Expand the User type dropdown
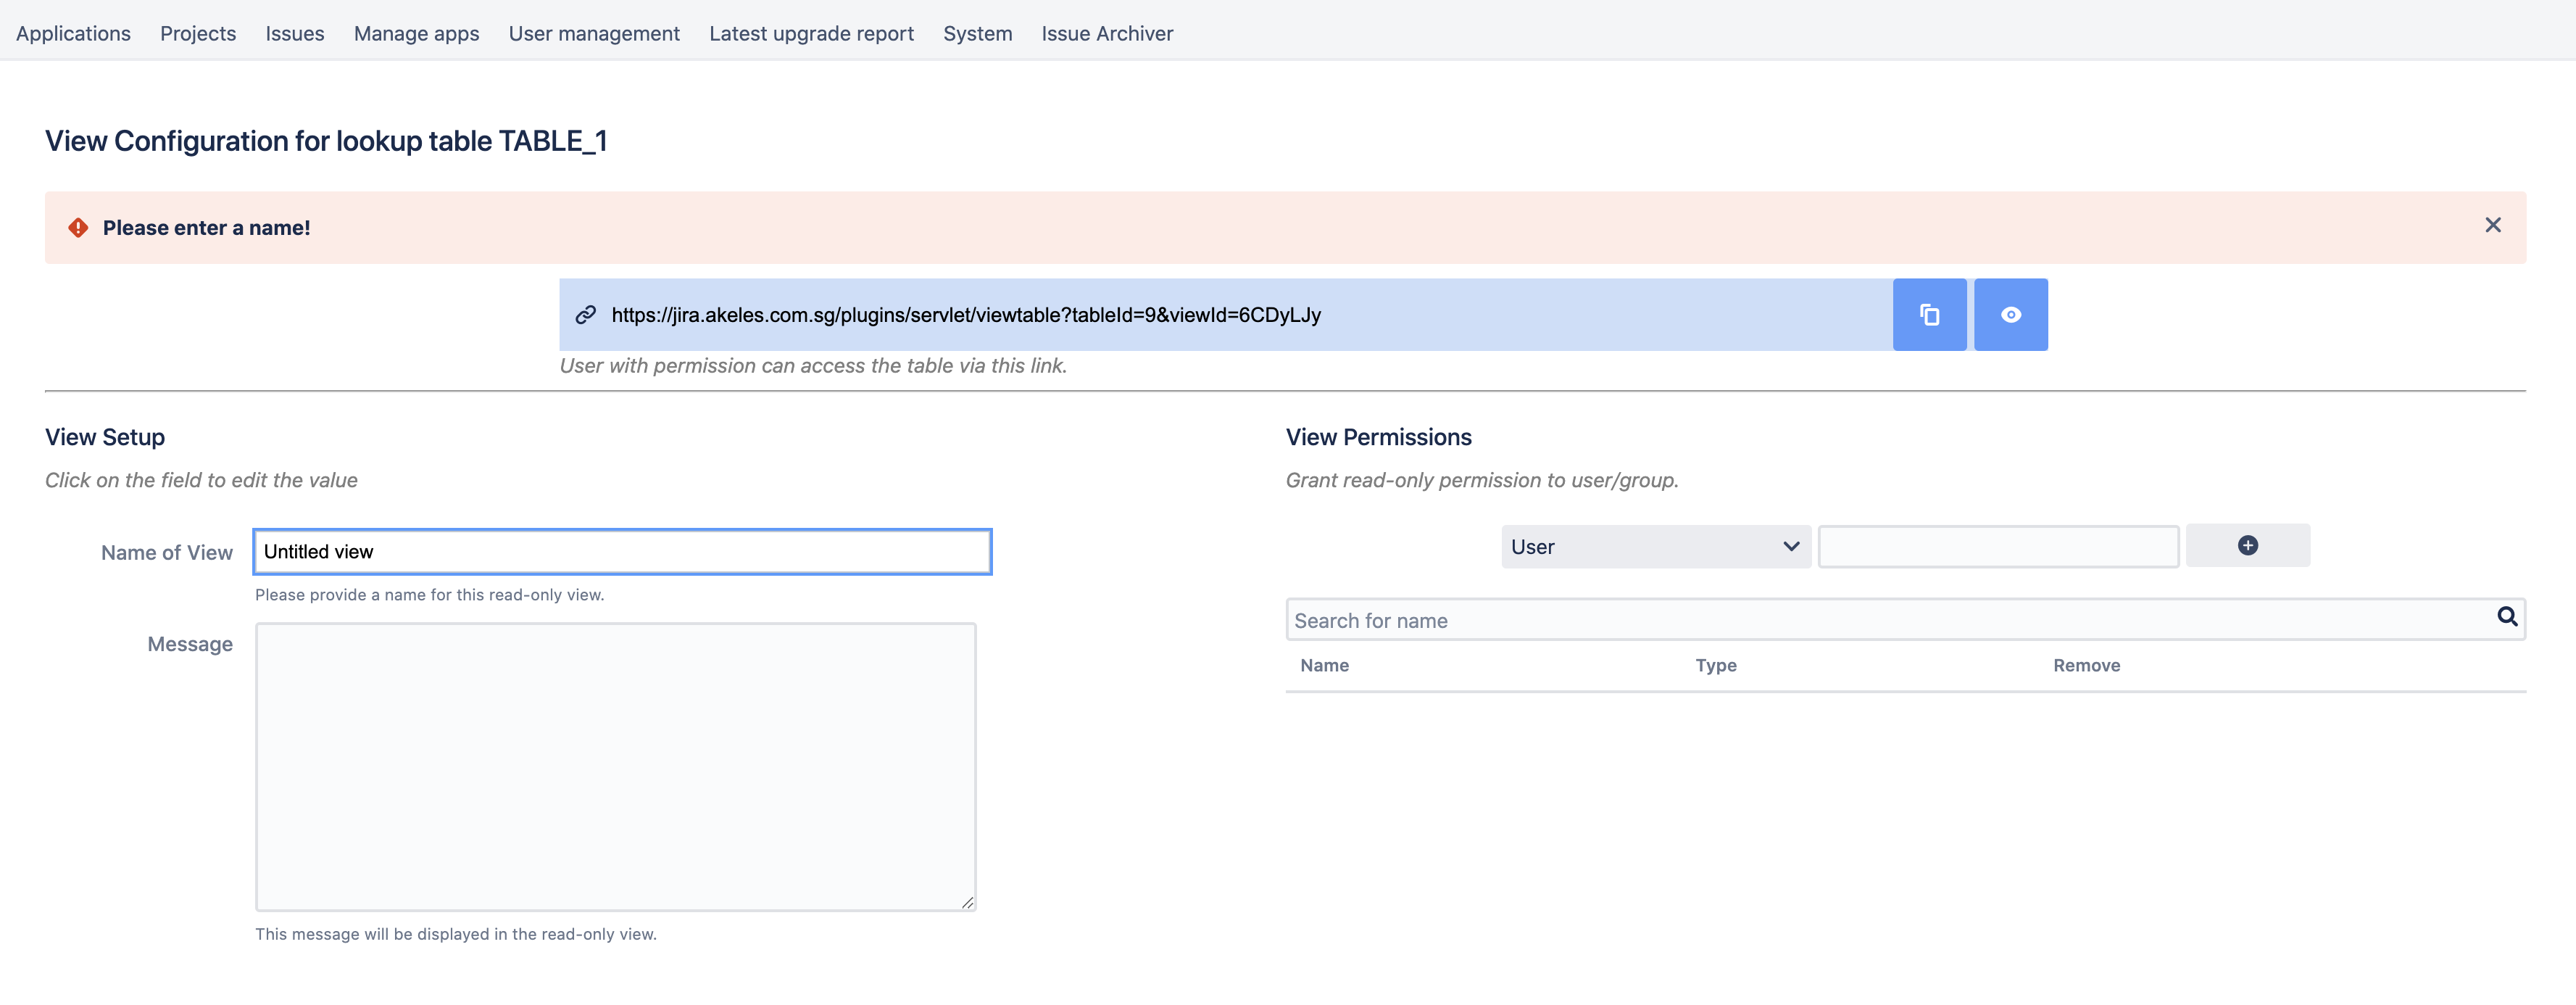 (1655, 547)
